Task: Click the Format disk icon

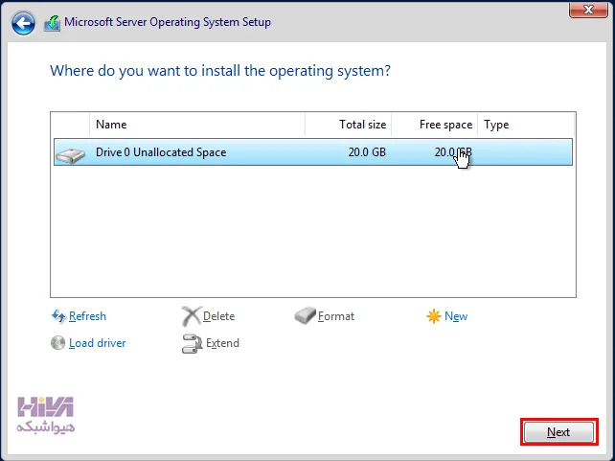Action: coord(305,315)
